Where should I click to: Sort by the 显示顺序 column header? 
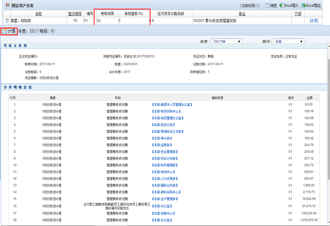pyautogui.click(x=75, y=13)
